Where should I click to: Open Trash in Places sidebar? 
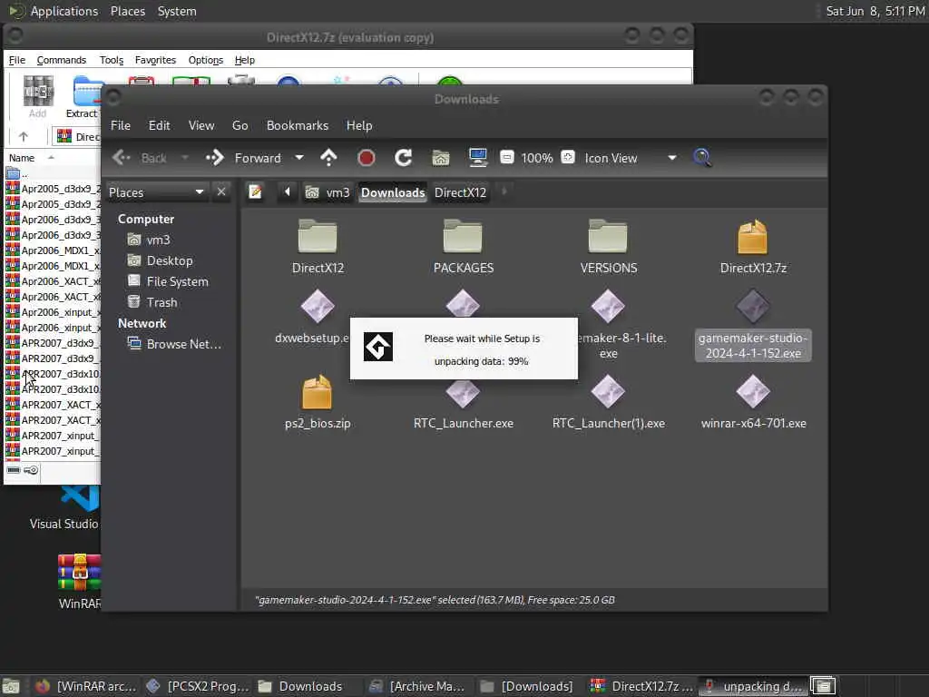pyautogui.click(x=161, y=302)
